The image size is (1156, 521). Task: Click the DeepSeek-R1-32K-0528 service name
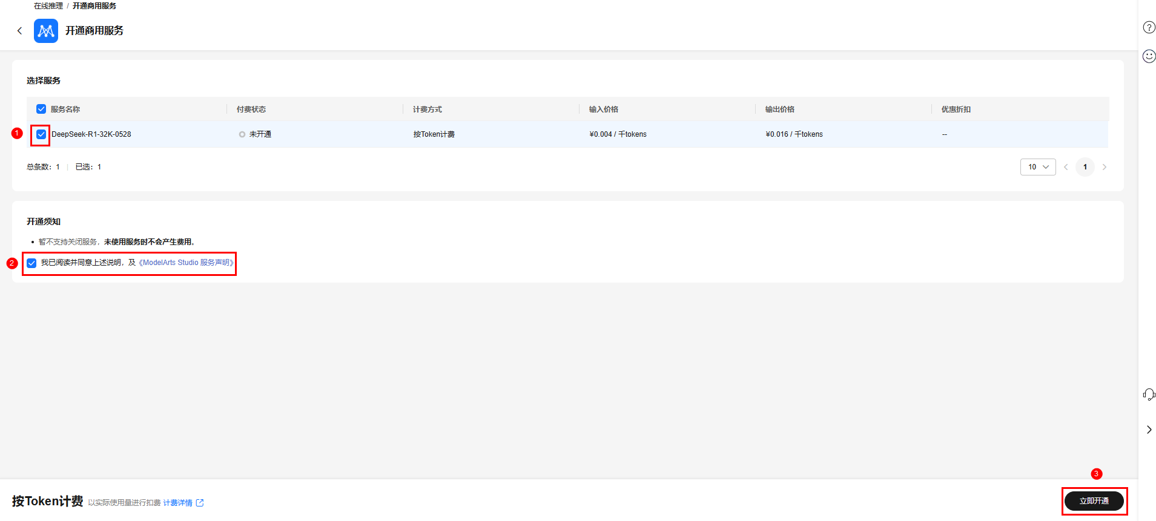coord(91,134)
